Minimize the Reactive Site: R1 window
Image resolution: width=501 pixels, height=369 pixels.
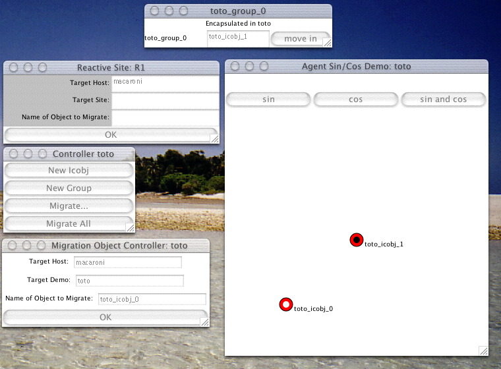28,67
